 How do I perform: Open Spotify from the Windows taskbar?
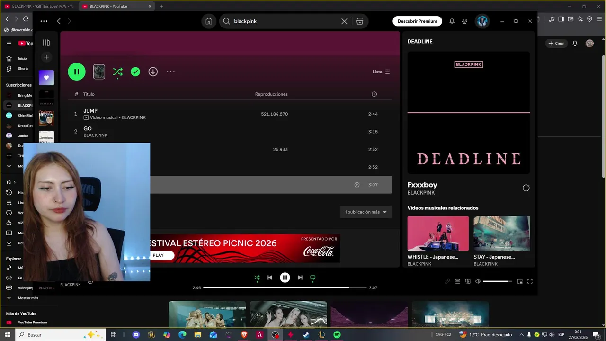[337, 335]
